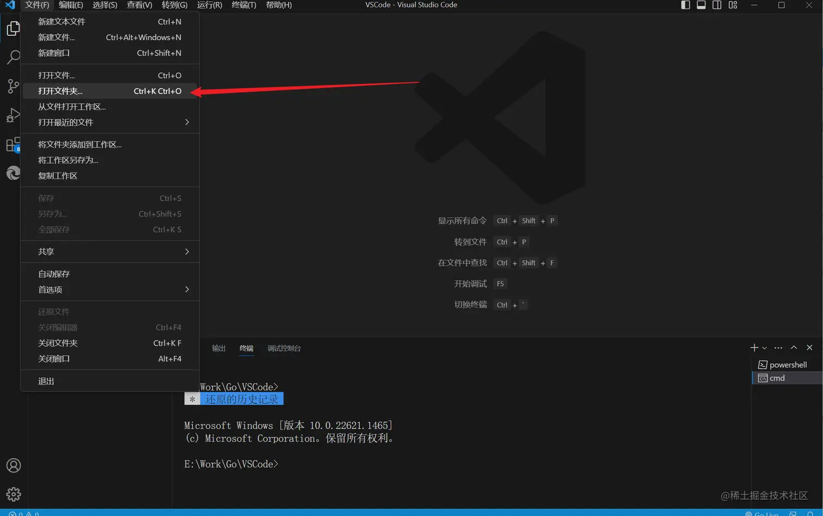Image resolution: width=823 pixels, height=516 pixels.
Task: Open the Manage gear icon
Action: (x=13, y=494)
